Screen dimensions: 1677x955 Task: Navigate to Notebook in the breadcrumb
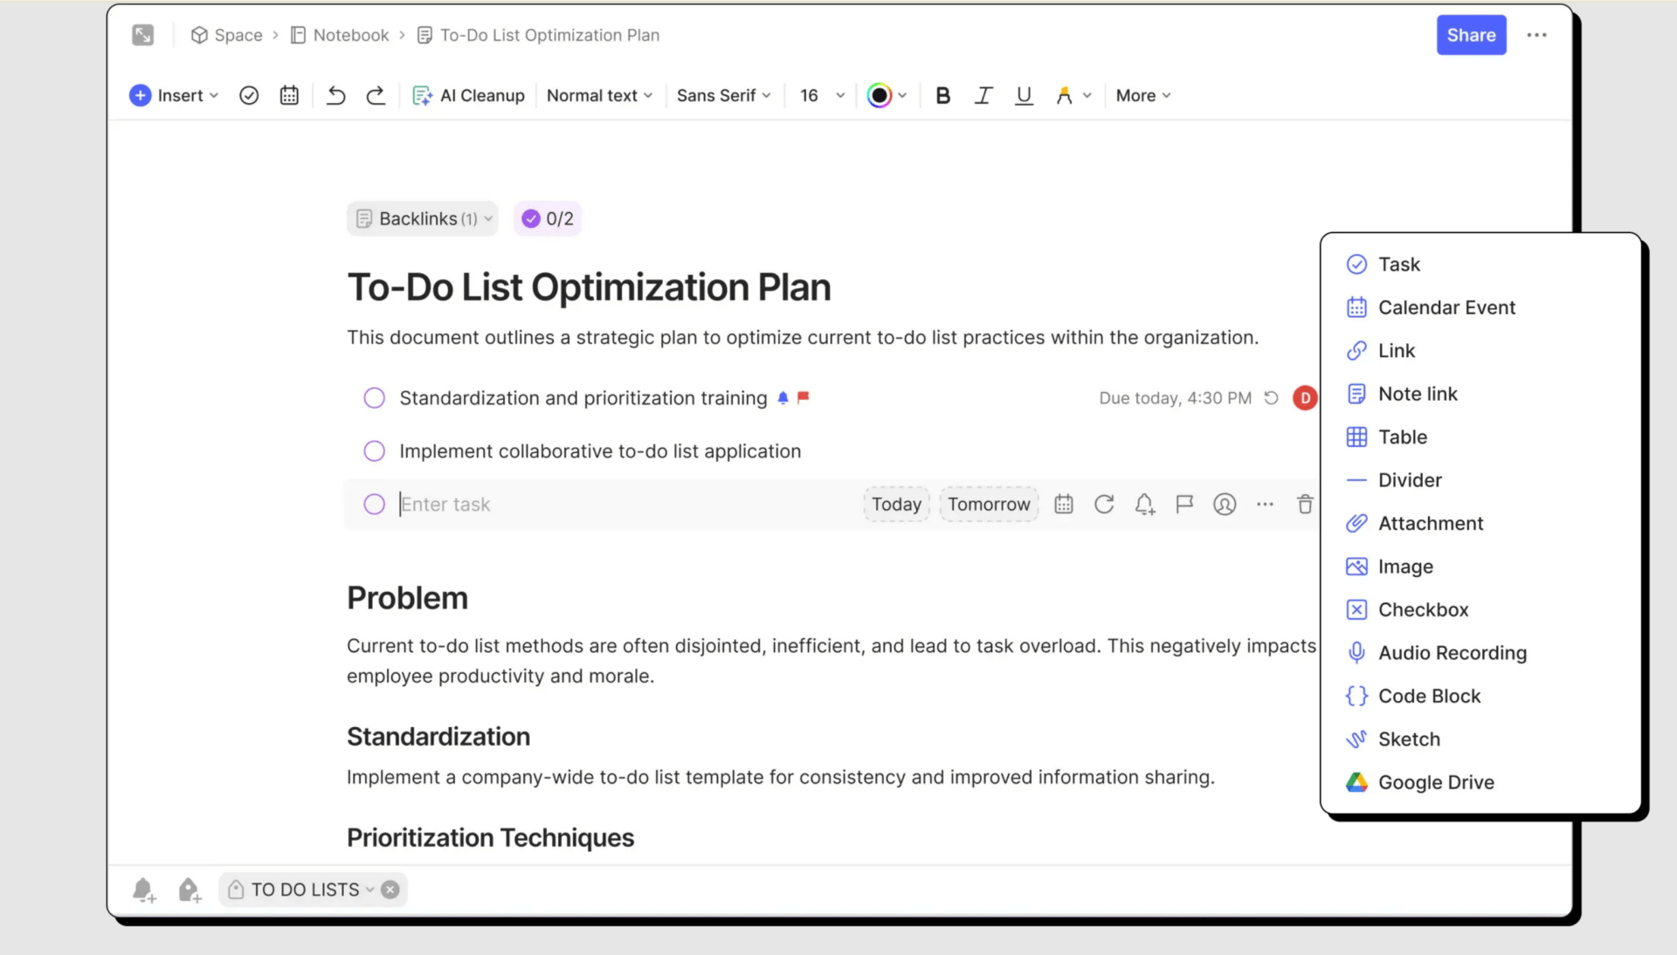349,35
